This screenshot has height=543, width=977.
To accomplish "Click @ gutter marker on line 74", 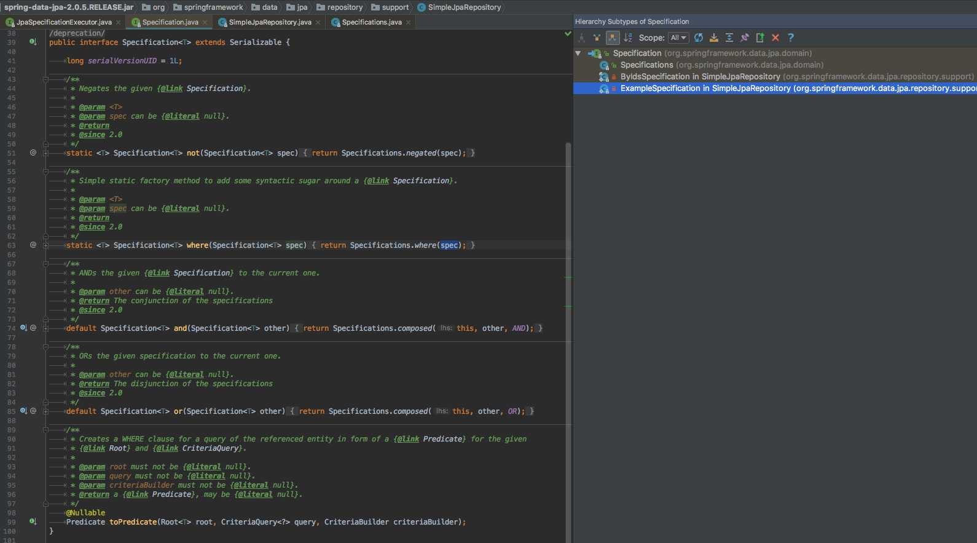I will [33, 328].
